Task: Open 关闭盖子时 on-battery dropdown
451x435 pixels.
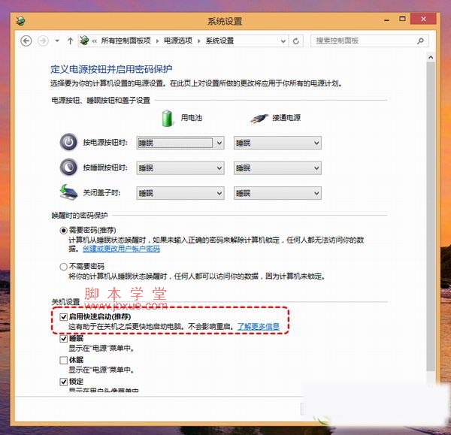Action: pos(180,193)
